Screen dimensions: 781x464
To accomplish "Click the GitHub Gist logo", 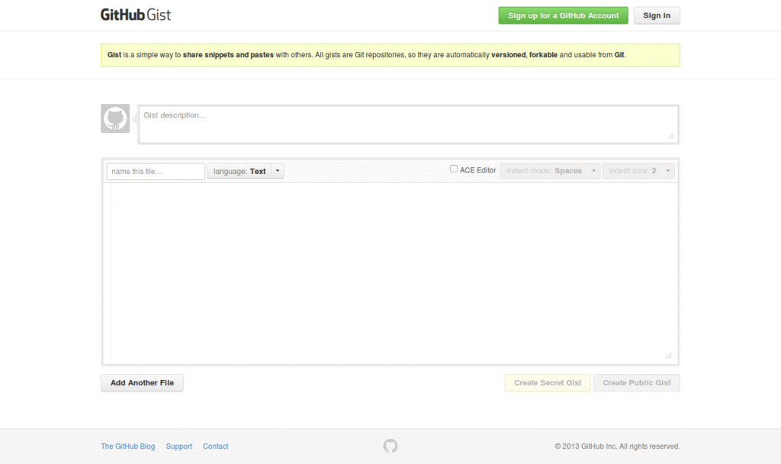I will [136, 15].
